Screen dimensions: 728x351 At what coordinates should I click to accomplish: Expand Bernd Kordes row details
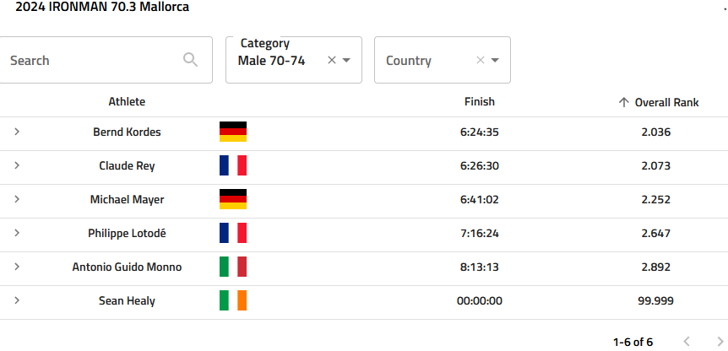pos(17,132)
